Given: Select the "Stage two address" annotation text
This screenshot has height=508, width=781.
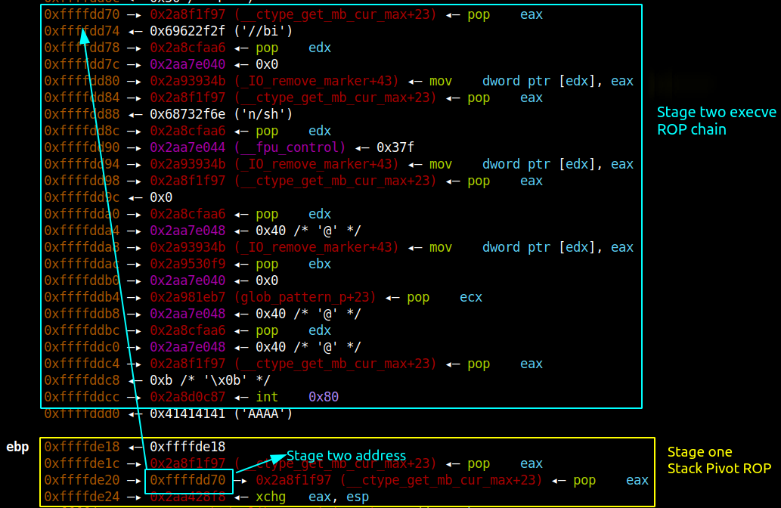Looking at the screenshot, I should (346, 456).
